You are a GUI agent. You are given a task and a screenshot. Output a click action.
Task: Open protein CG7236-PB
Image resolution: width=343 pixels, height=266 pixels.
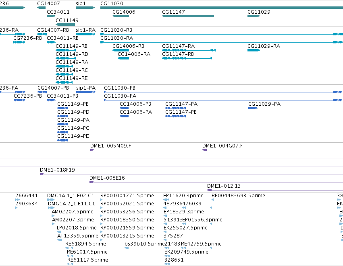tap(28, 96)
